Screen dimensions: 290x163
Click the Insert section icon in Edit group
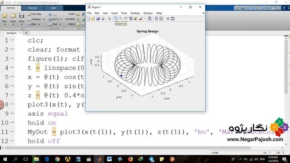click(x=78, y=14)
